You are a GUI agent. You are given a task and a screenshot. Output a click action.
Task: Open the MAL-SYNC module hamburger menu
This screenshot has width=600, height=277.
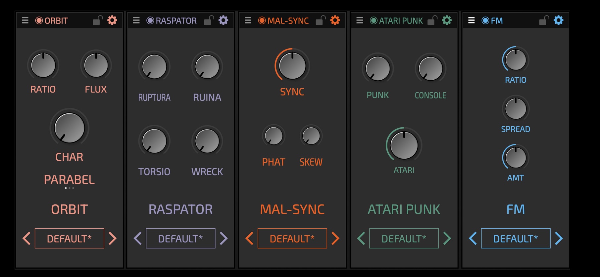pyautogui.click(x=248, y=20)
